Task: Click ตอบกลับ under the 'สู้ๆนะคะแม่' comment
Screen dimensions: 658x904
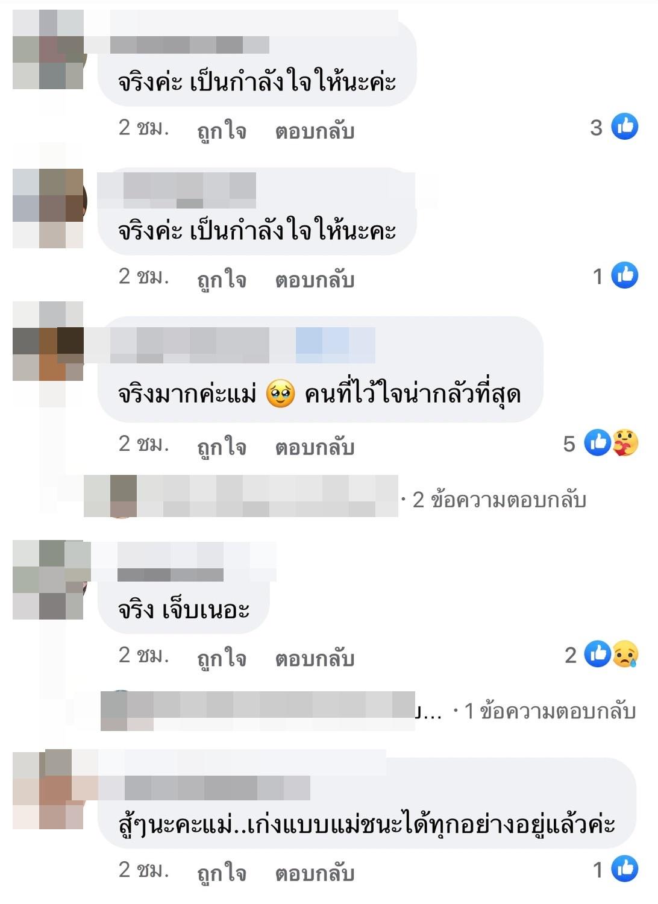Action: [315, 872]
